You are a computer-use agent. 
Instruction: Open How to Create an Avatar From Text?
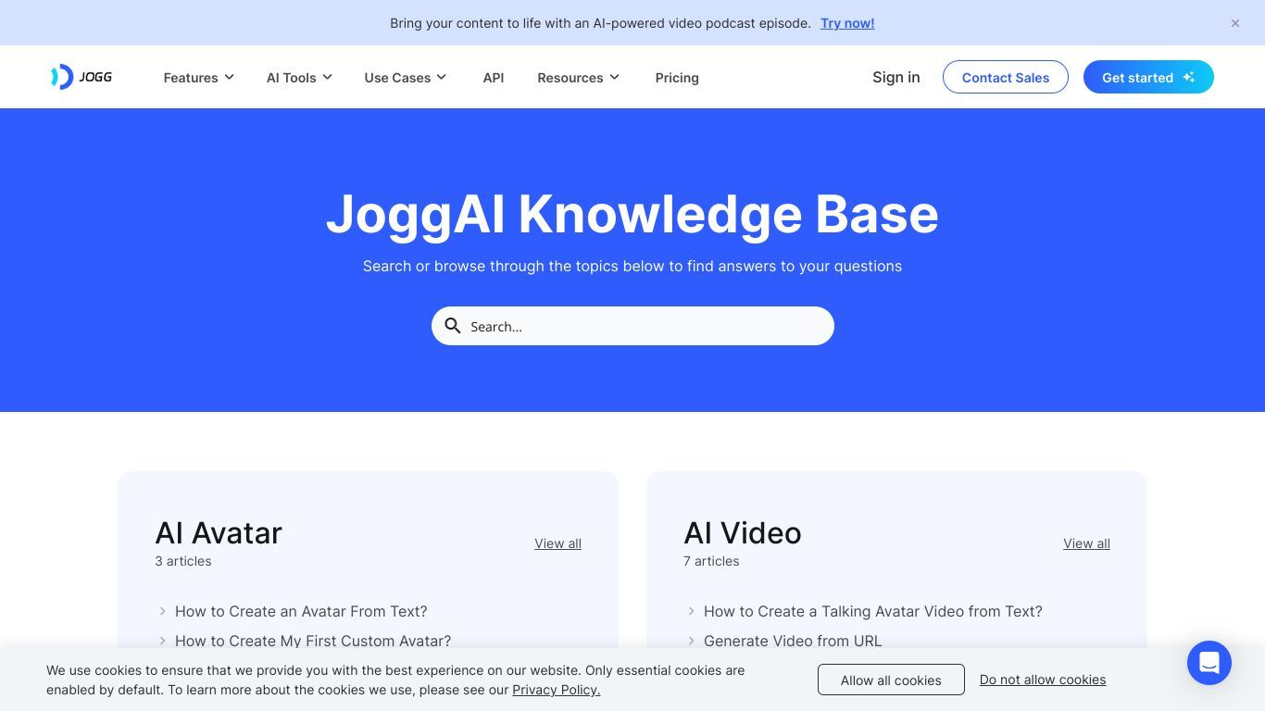pyautogui.click(x=301, y=611)
